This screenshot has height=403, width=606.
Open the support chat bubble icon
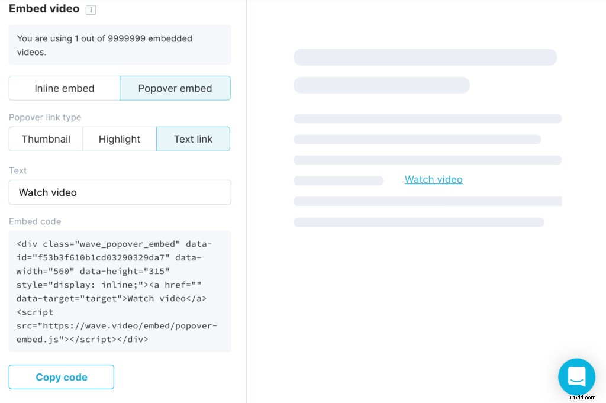coord(576,377)
